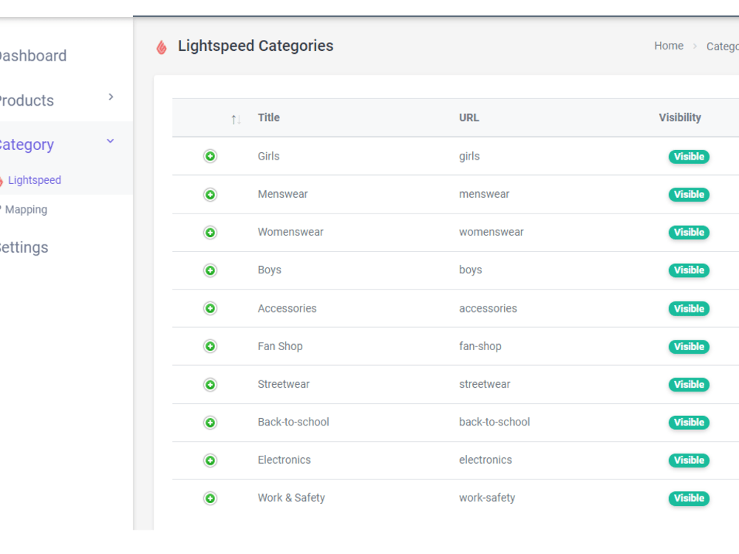
Task: Click the 'fan-shop' URL cell
Action: coord(480,346)
